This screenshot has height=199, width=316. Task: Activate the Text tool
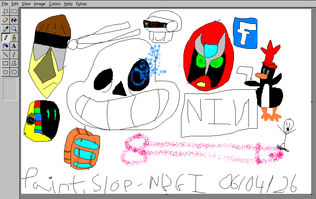14,46
